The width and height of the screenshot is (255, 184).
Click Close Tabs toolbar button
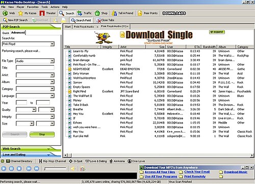(105, 20)
